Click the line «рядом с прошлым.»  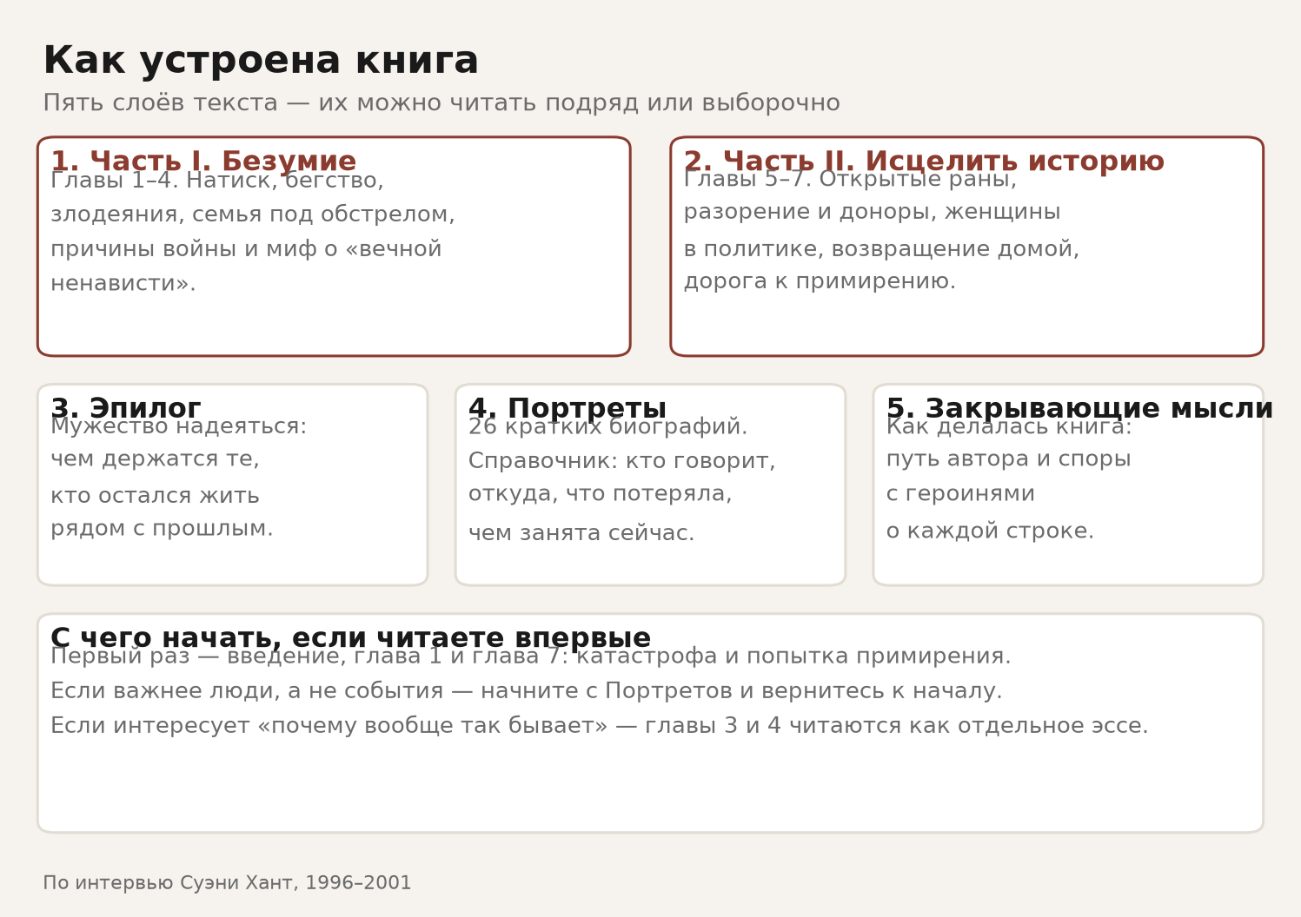coord(162,528)
